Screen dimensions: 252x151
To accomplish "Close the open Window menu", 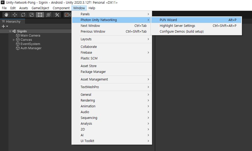I will 79,8.
